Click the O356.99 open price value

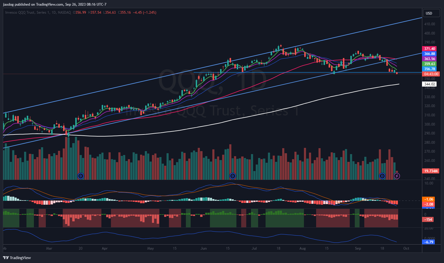pyautogui.click(x=79, y=12)
